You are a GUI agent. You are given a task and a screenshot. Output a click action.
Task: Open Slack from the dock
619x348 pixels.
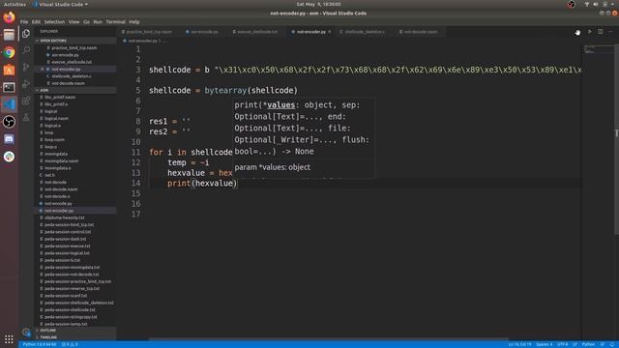[9, 157]
